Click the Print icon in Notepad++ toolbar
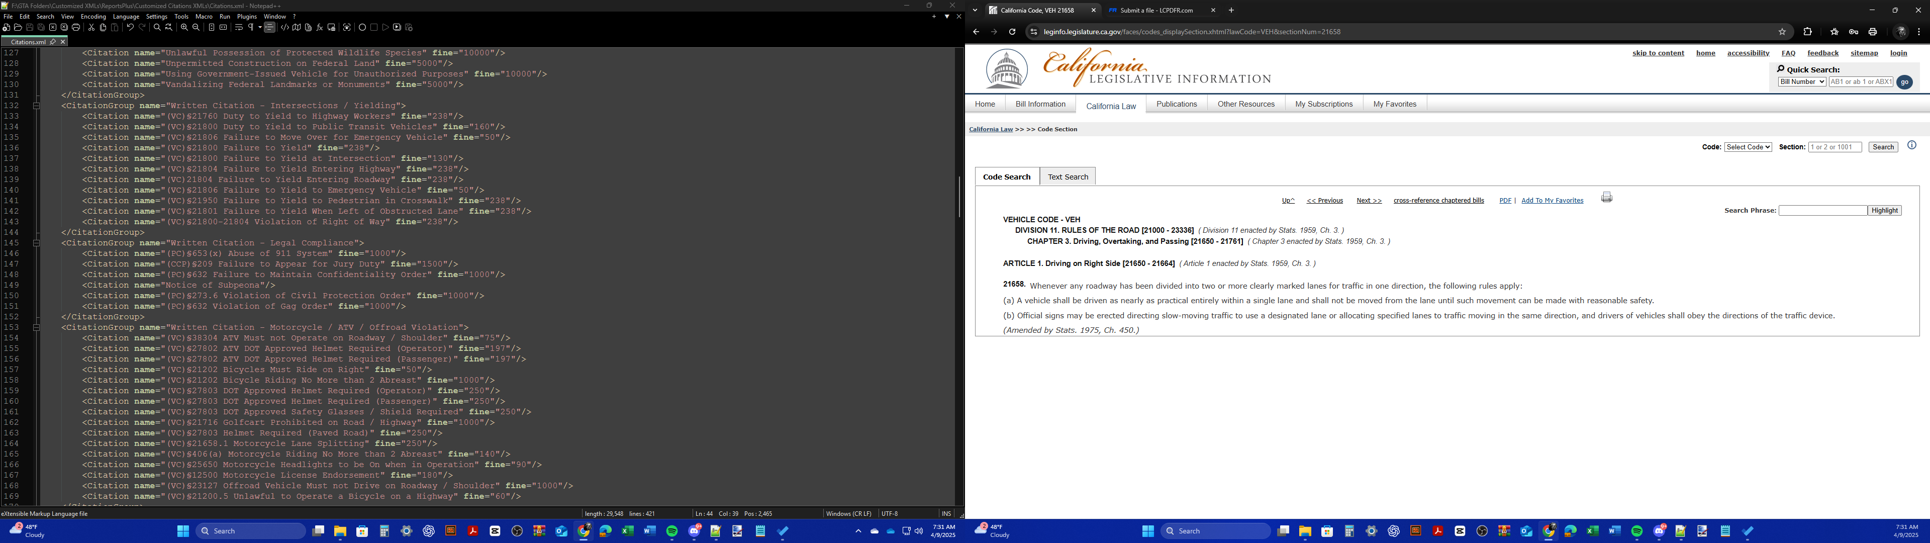 (x=76, y=28)
